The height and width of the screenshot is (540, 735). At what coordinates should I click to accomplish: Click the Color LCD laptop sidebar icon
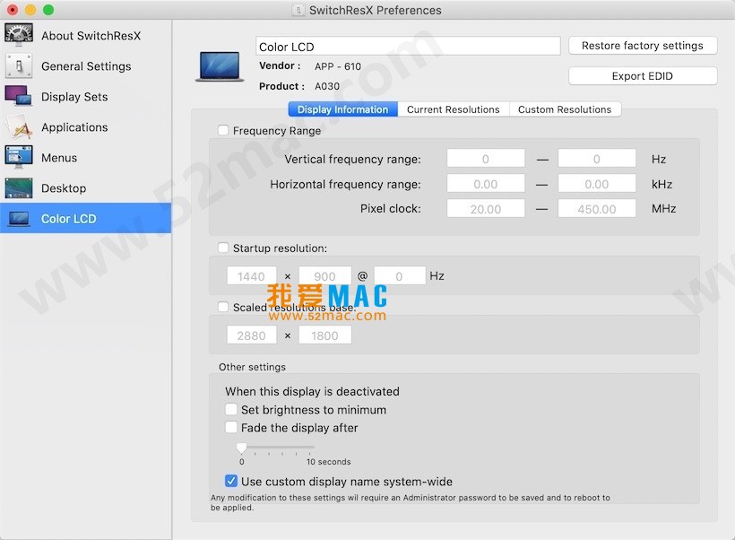pos(19,219)
